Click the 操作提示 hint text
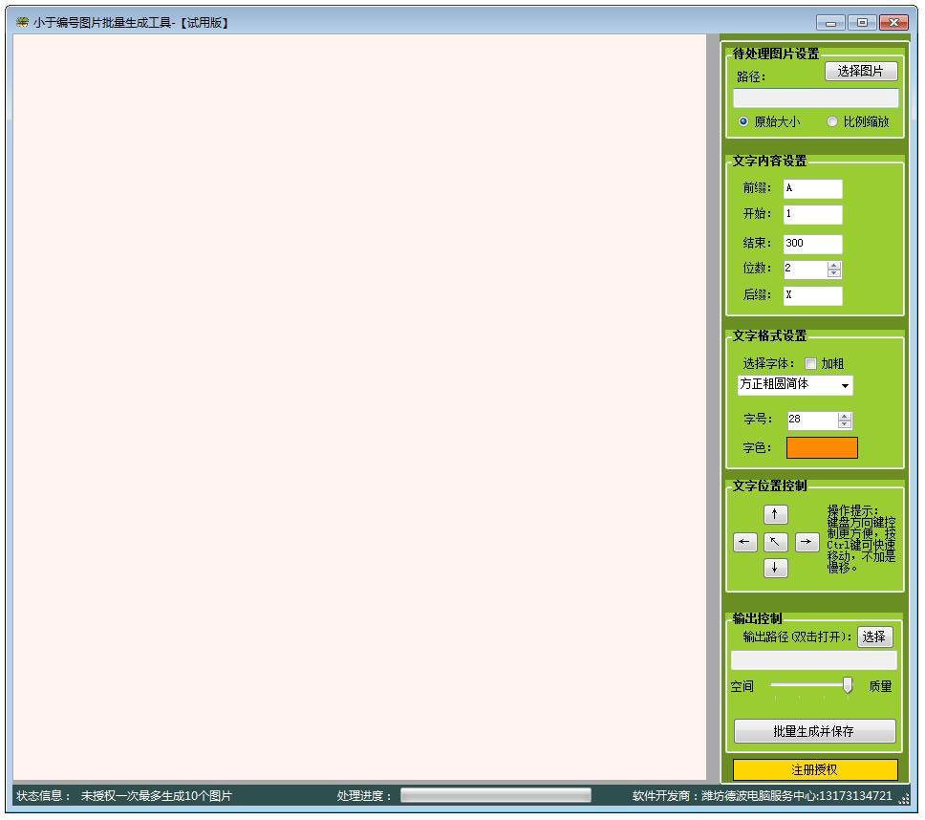Image resolution: width=925 pixels, height=820 pixels. pos(861,539)
